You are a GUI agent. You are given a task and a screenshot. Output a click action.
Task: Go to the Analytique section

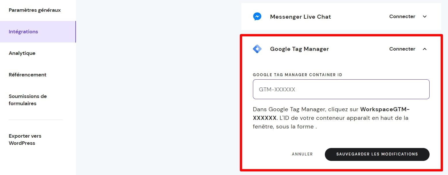coord(22,53)
